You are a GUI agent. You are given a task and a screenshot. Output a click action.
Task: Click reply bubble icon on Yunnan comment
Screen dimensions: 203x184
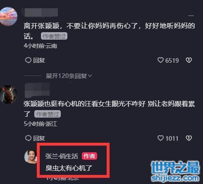(x=28, y=60)
